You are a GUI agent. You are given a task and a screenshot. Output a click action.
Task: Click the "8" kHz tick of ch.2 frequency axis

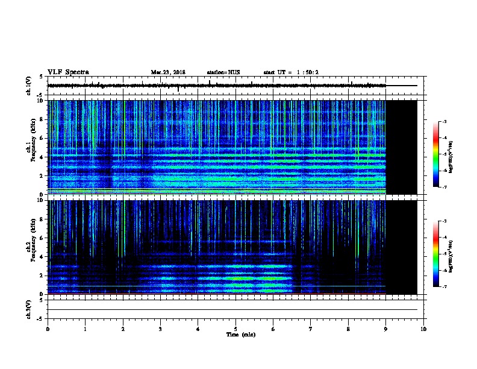click(x=42, y=219)
